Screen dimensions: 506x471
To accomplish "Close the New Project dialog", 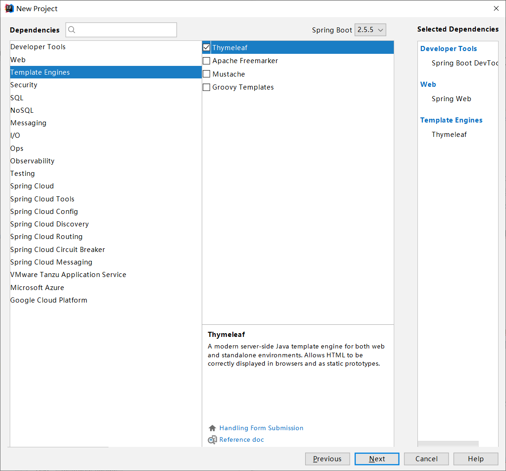I will pyautogui.click(x=496, y=8).
